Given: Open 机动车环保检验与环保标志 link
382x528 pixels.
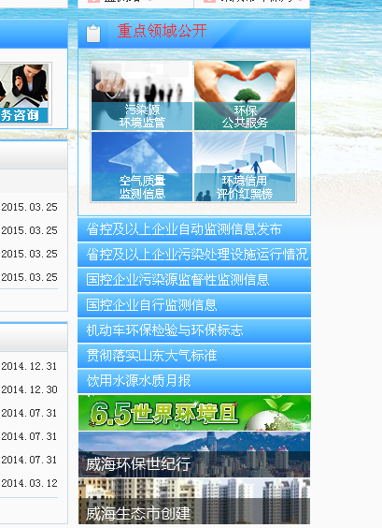Looking at the screenshot, I should point(194,330).
